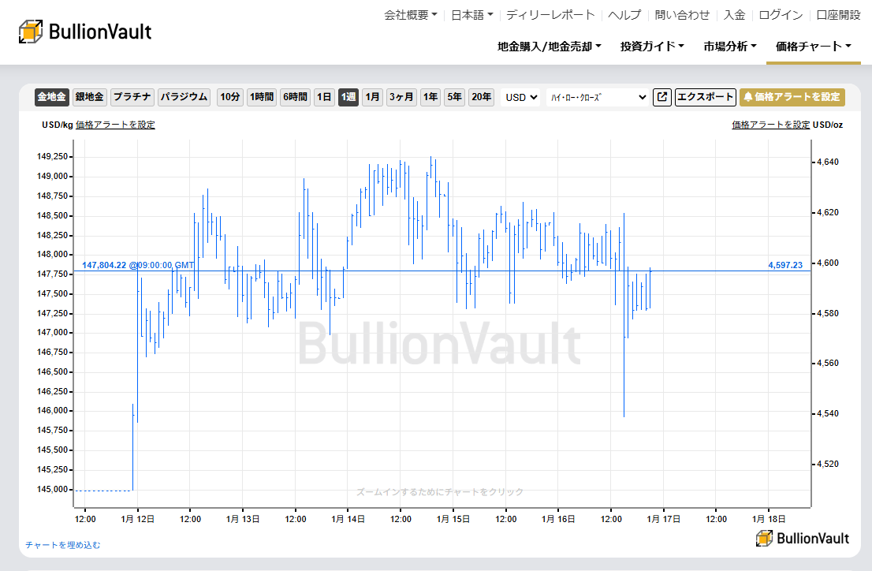Select the プラチナ metal option

click(132, 97)
